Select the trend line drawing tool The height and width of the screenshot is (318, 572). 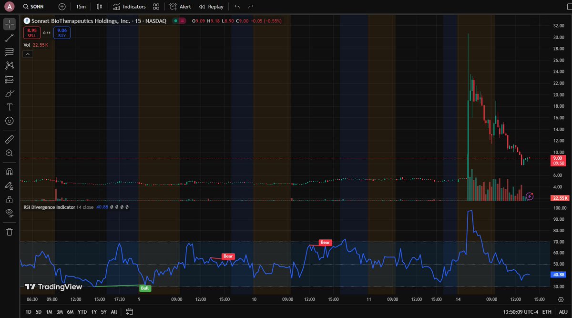click(9, 38)
